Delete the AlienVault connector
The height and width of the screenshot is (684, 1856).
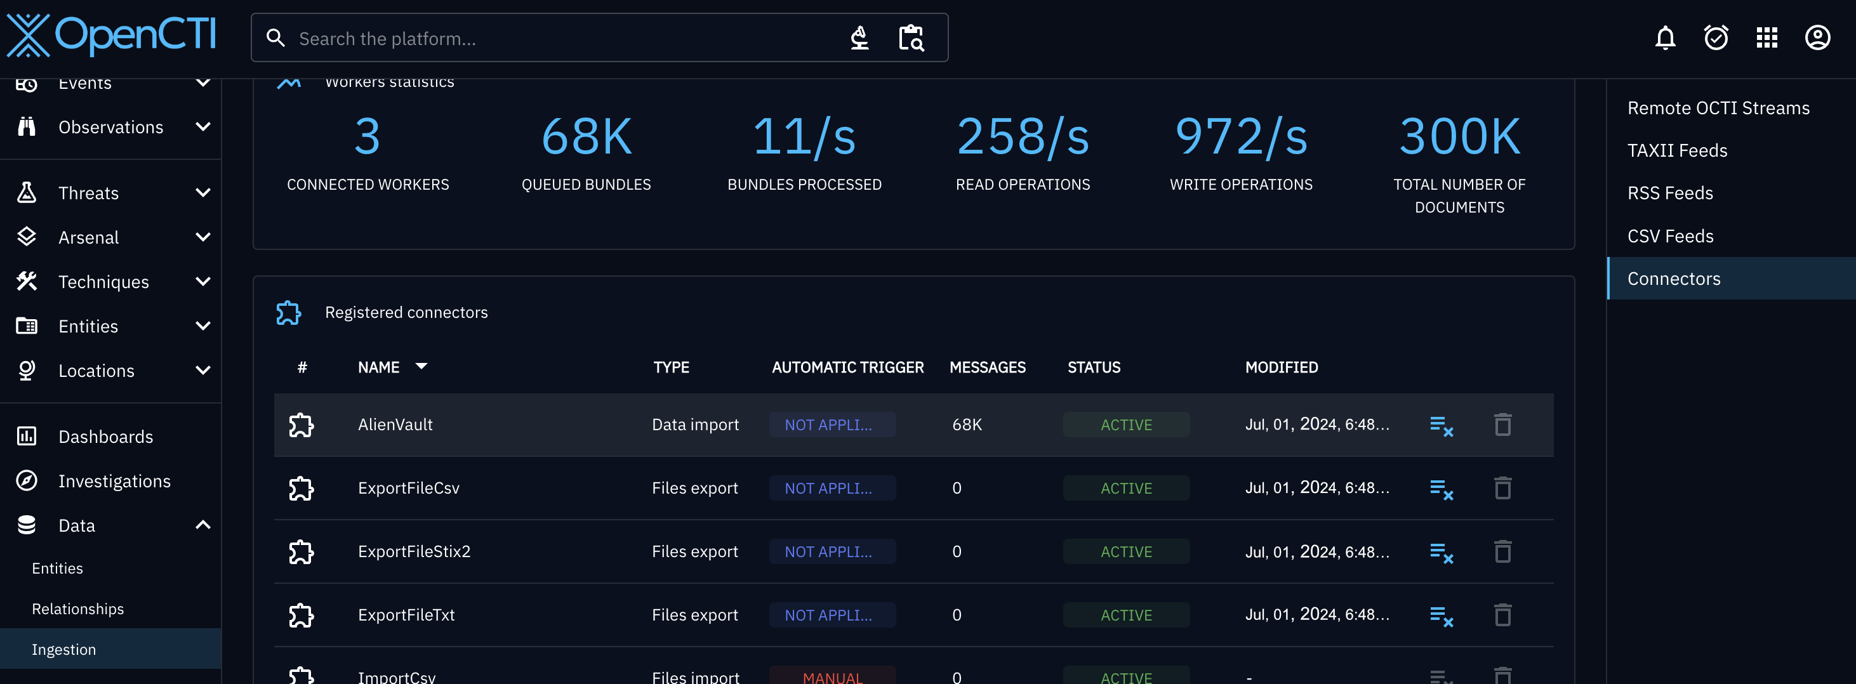click(1502, 424)
